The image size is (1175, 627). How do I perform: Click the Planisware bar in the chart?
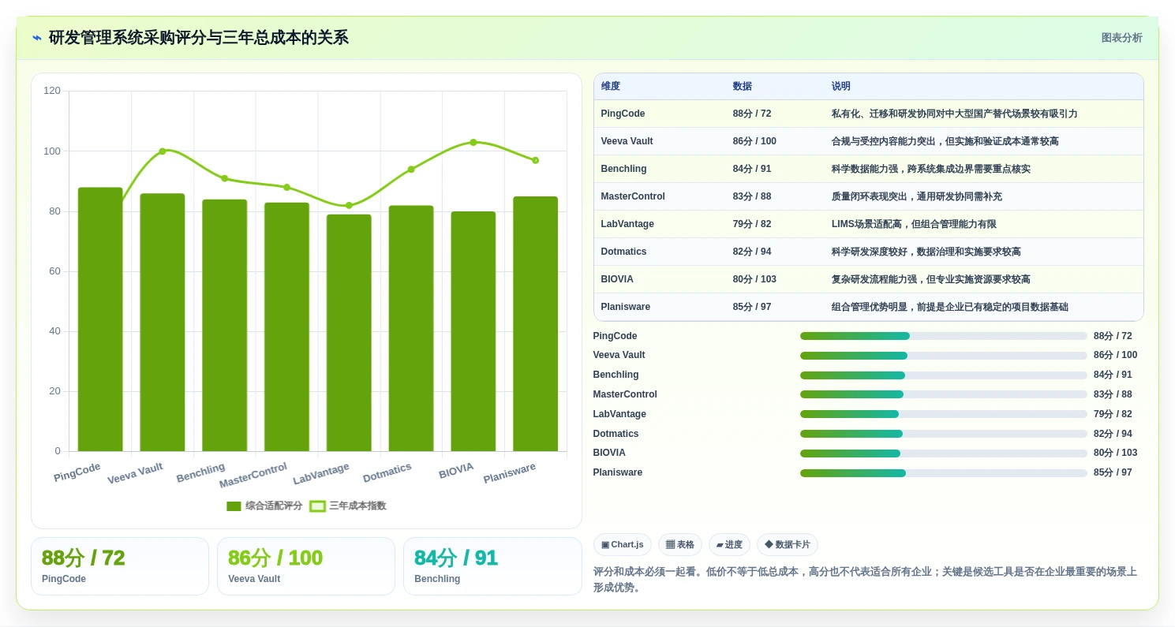(535, 324)
